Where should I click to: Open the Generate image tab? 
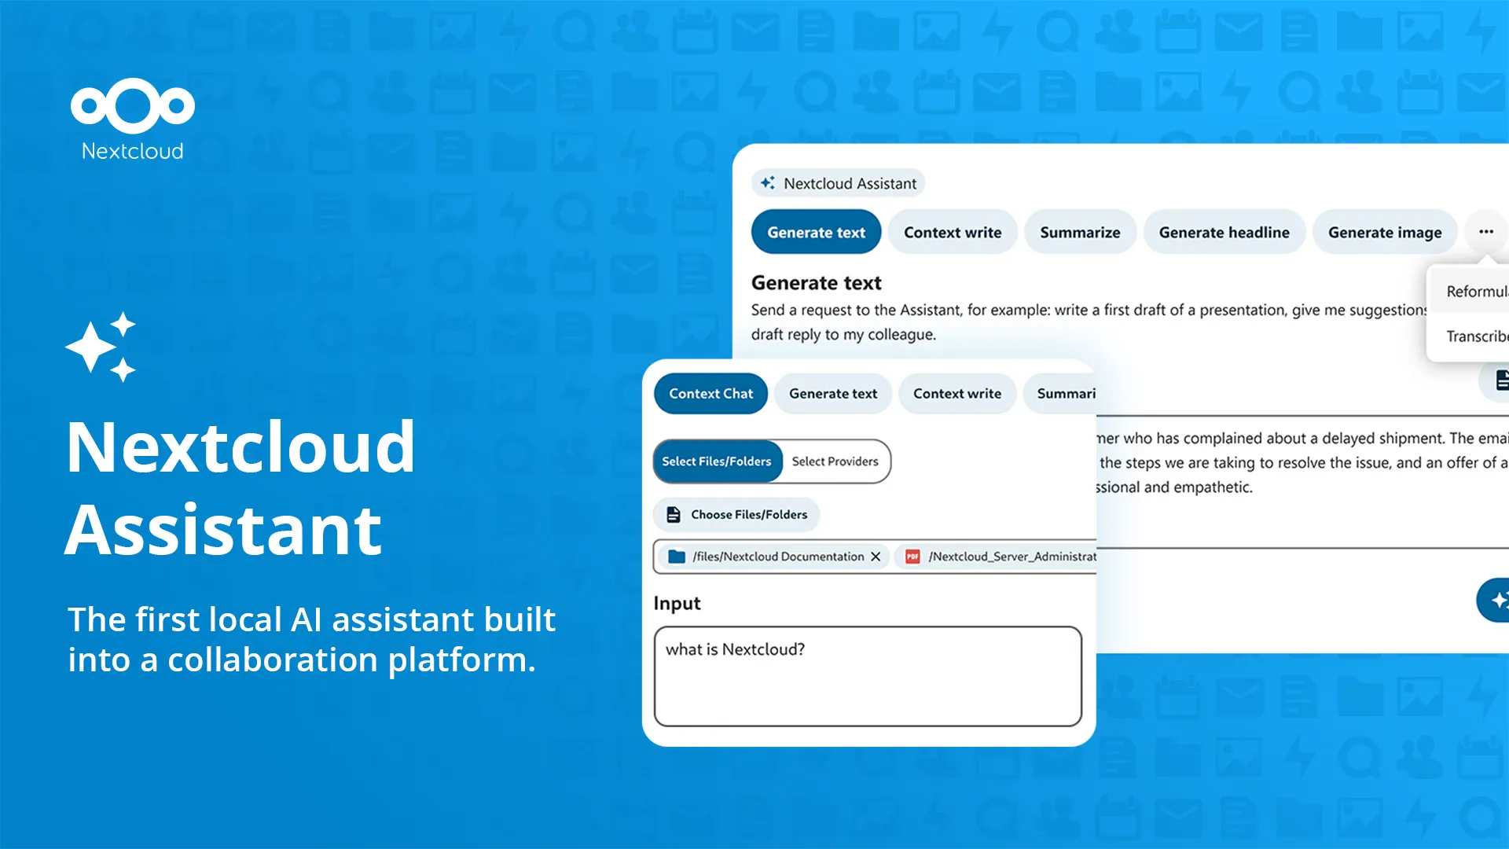coord(1384,233)
